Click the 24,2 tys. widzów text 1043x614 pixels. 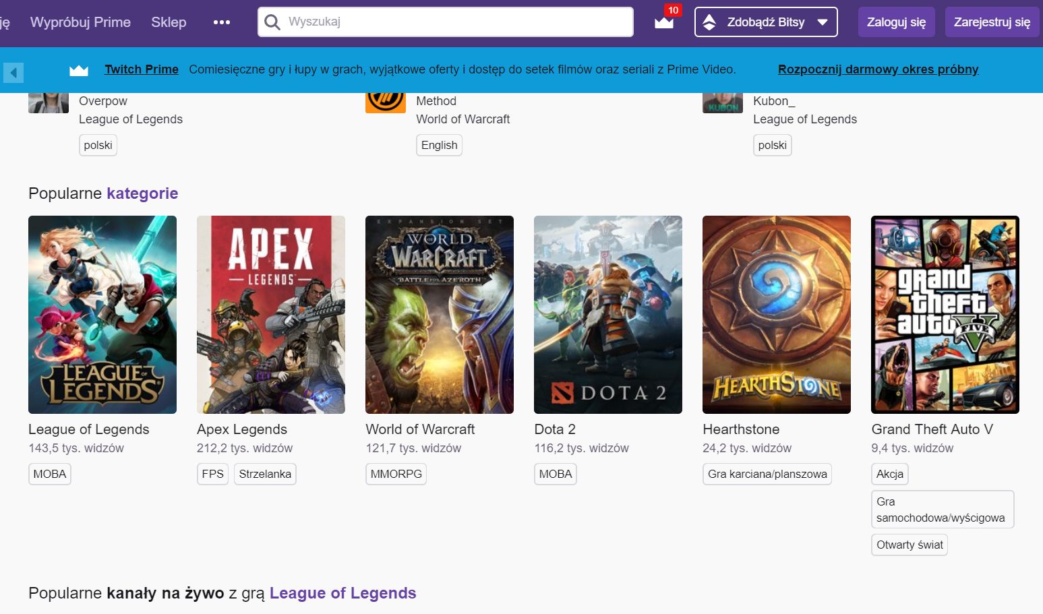pos(747,448)
